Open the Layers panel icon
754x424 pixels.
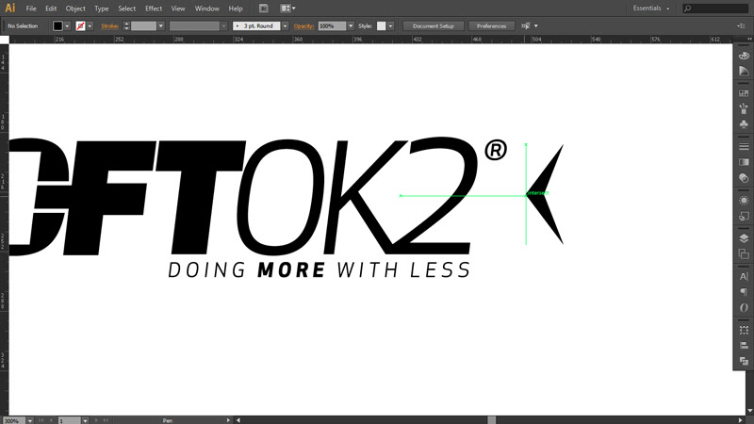744,238
